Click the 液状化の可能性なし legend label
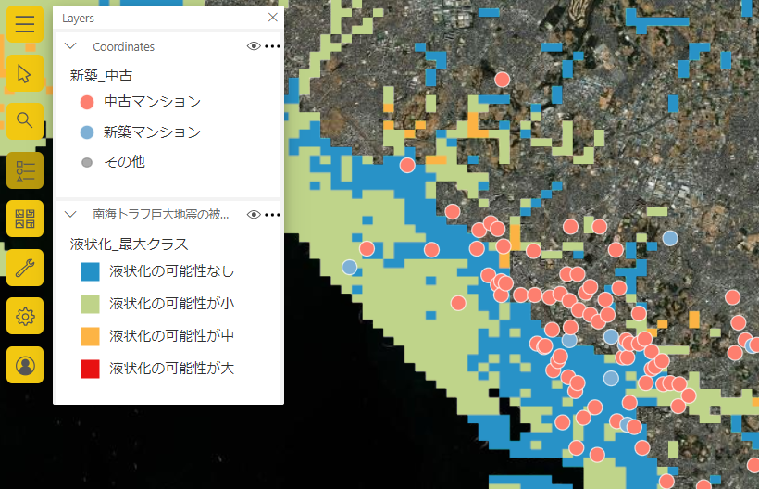 [x=171, y=271]
